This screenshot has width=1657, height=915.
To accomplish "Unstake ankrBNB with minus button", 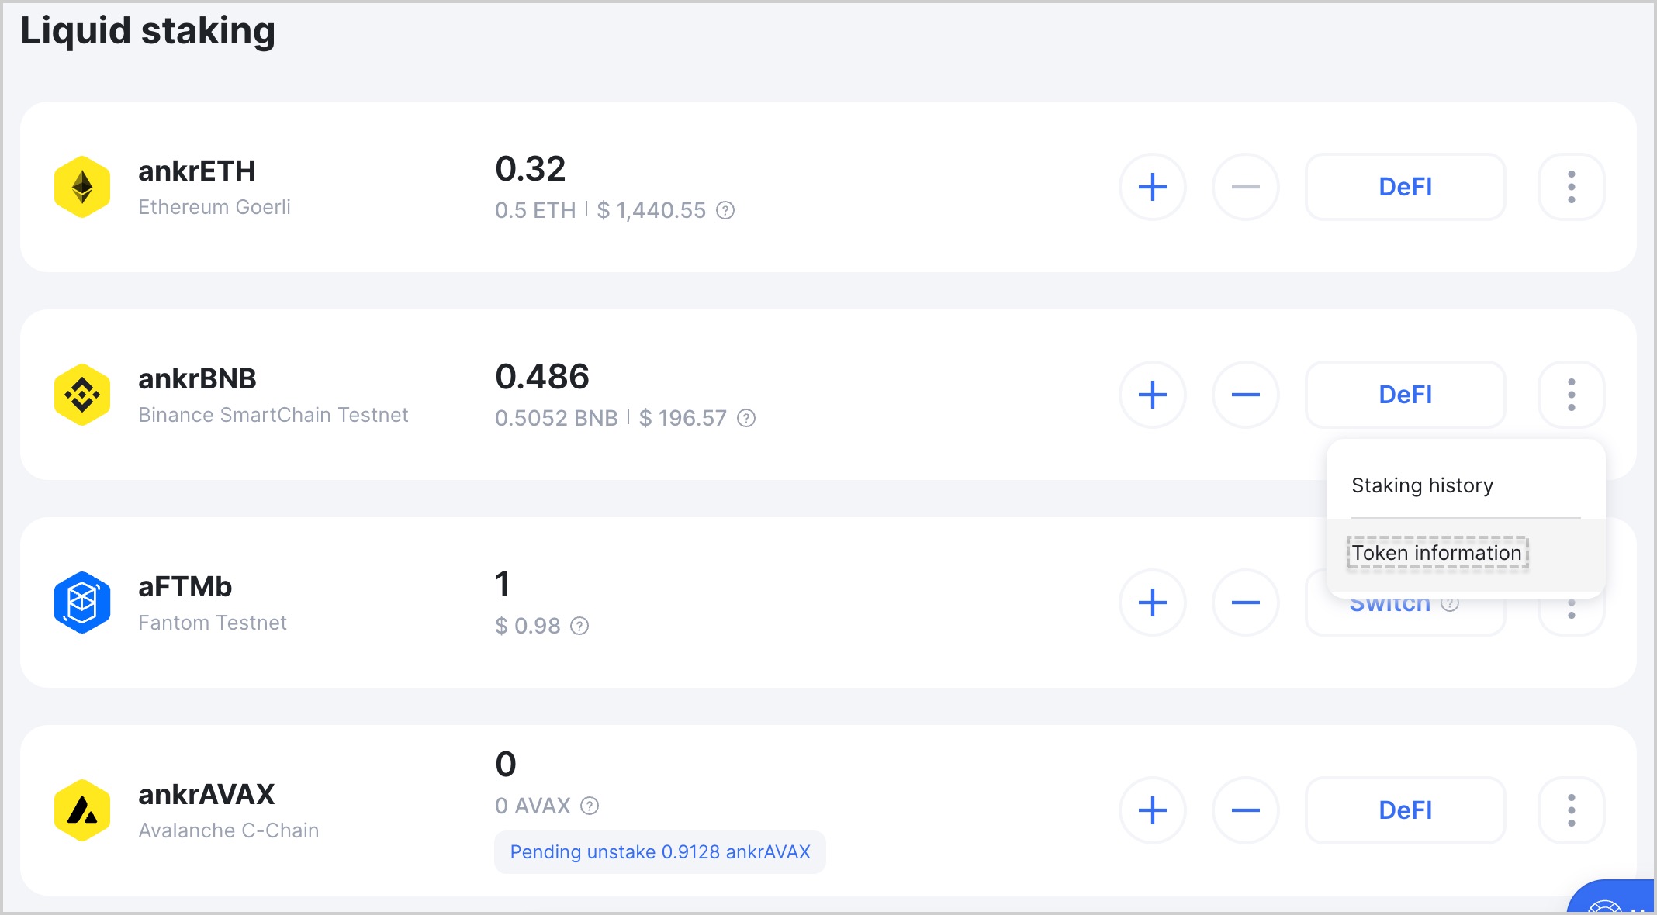I will 1246,395.
